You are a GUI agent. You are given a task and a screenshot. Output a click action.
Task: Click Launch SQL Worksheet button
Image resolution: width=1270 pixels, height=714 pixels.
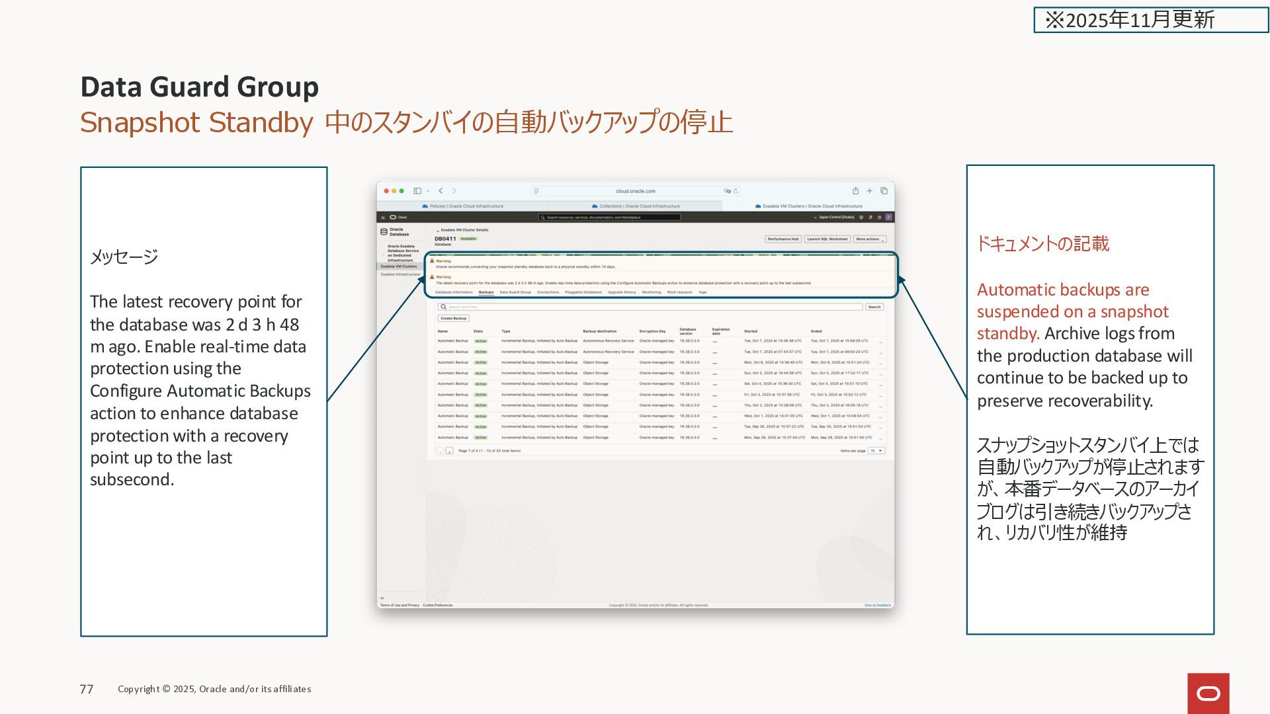pyautogui.click(x=827, y=239)
